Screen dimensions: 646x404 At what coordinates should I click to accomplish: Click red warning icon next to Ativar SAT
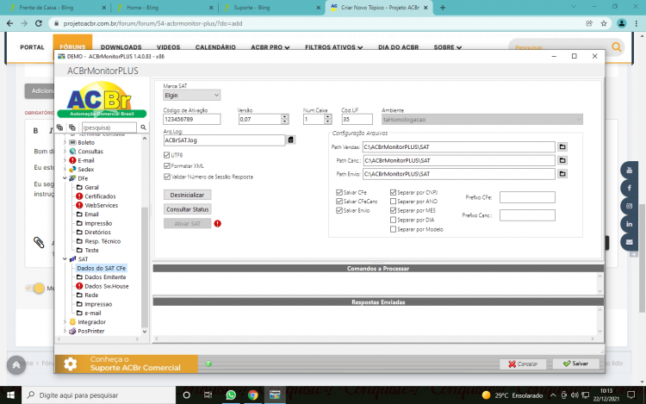coord(218,224)
